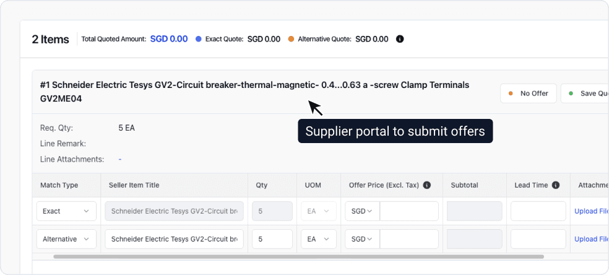This screenshot has width=609, height=275.
Task: Click the Seller Item Title field in Alternative row
Action: click(174, 239)
